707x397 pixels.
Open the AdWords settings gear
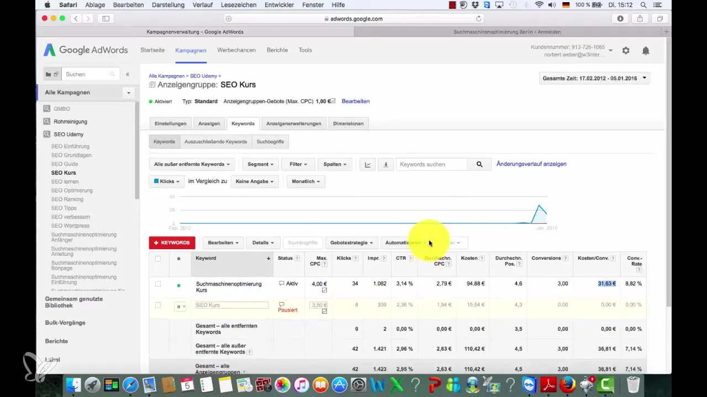click(x=626, y=50)
